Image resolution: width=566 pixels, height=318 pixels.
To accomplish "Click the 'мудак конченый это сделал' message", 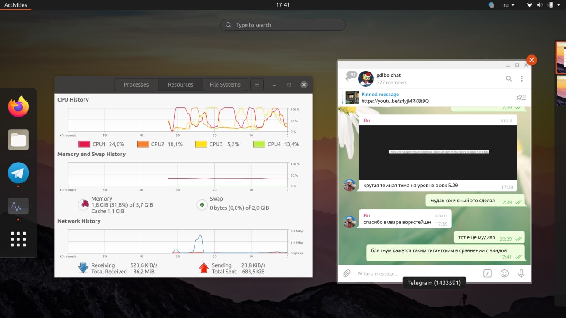I will tap(475, 201).
